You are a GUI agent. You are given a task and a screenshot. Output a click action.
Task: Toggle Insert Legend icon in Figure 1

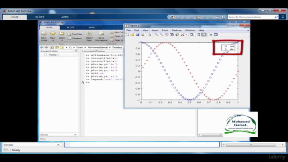204,35
